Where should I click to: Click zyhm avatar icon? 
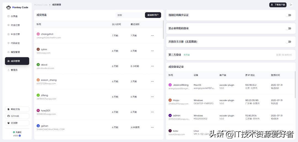coord(38,49)
